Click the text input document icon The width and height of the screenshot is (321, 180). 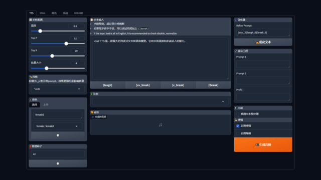click(x=92, y=20)
